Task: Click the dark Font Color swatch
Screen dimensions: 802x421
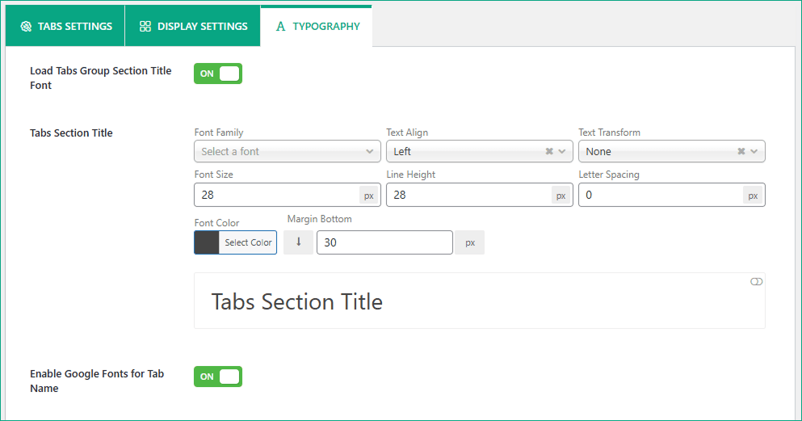Action: click(207, 242)
